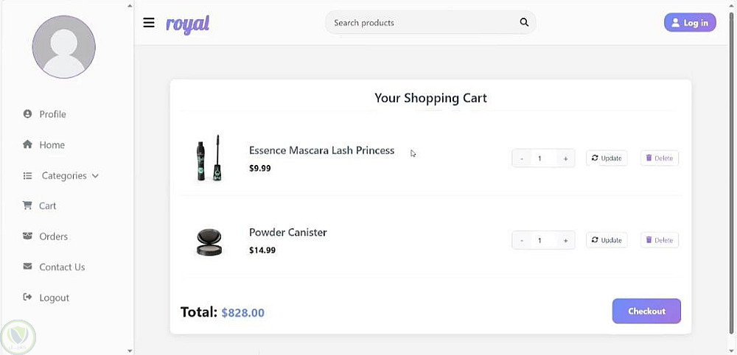This screenshot has height=355, width=737.
Task: Click the user avatar picture
Action: 64,46
